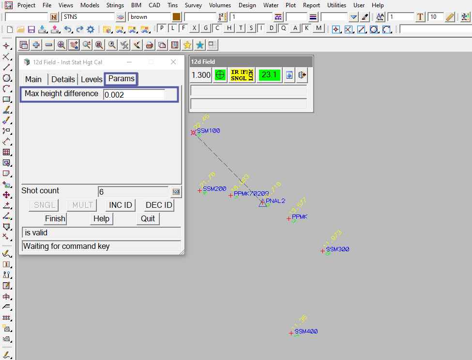Click the green target crosshair button
This screenshot has height=360, width=472.
tap(220, 75)
